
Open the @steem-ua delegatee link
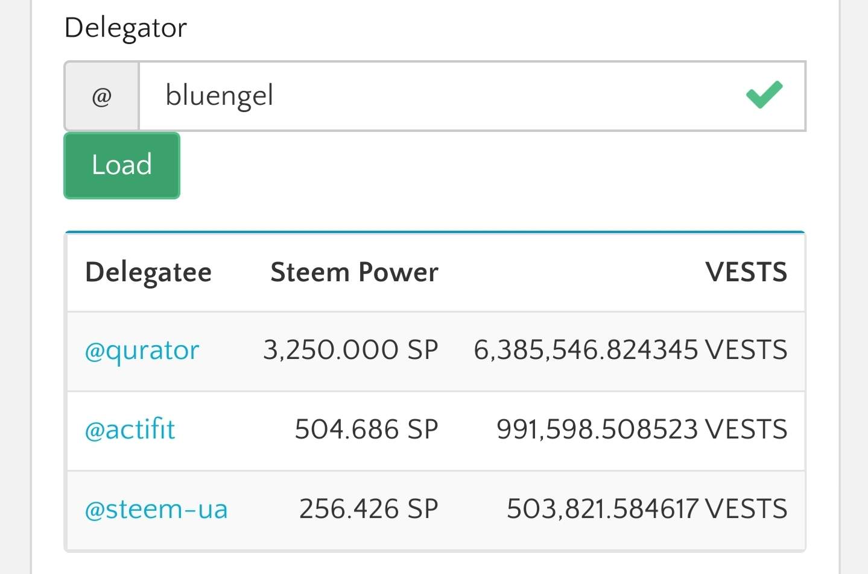tap(157, 509)
